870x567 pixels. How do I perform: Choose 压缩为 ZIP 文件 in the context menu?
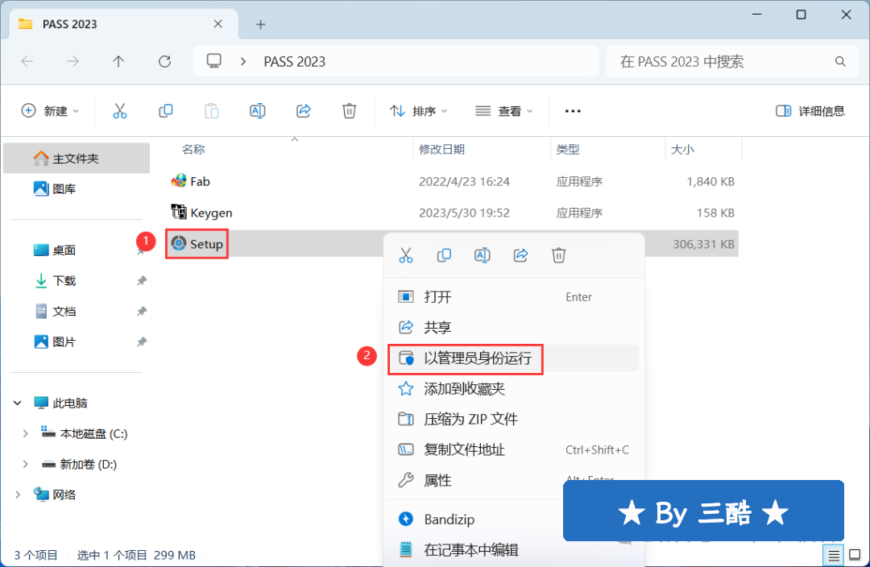[513, 420]
